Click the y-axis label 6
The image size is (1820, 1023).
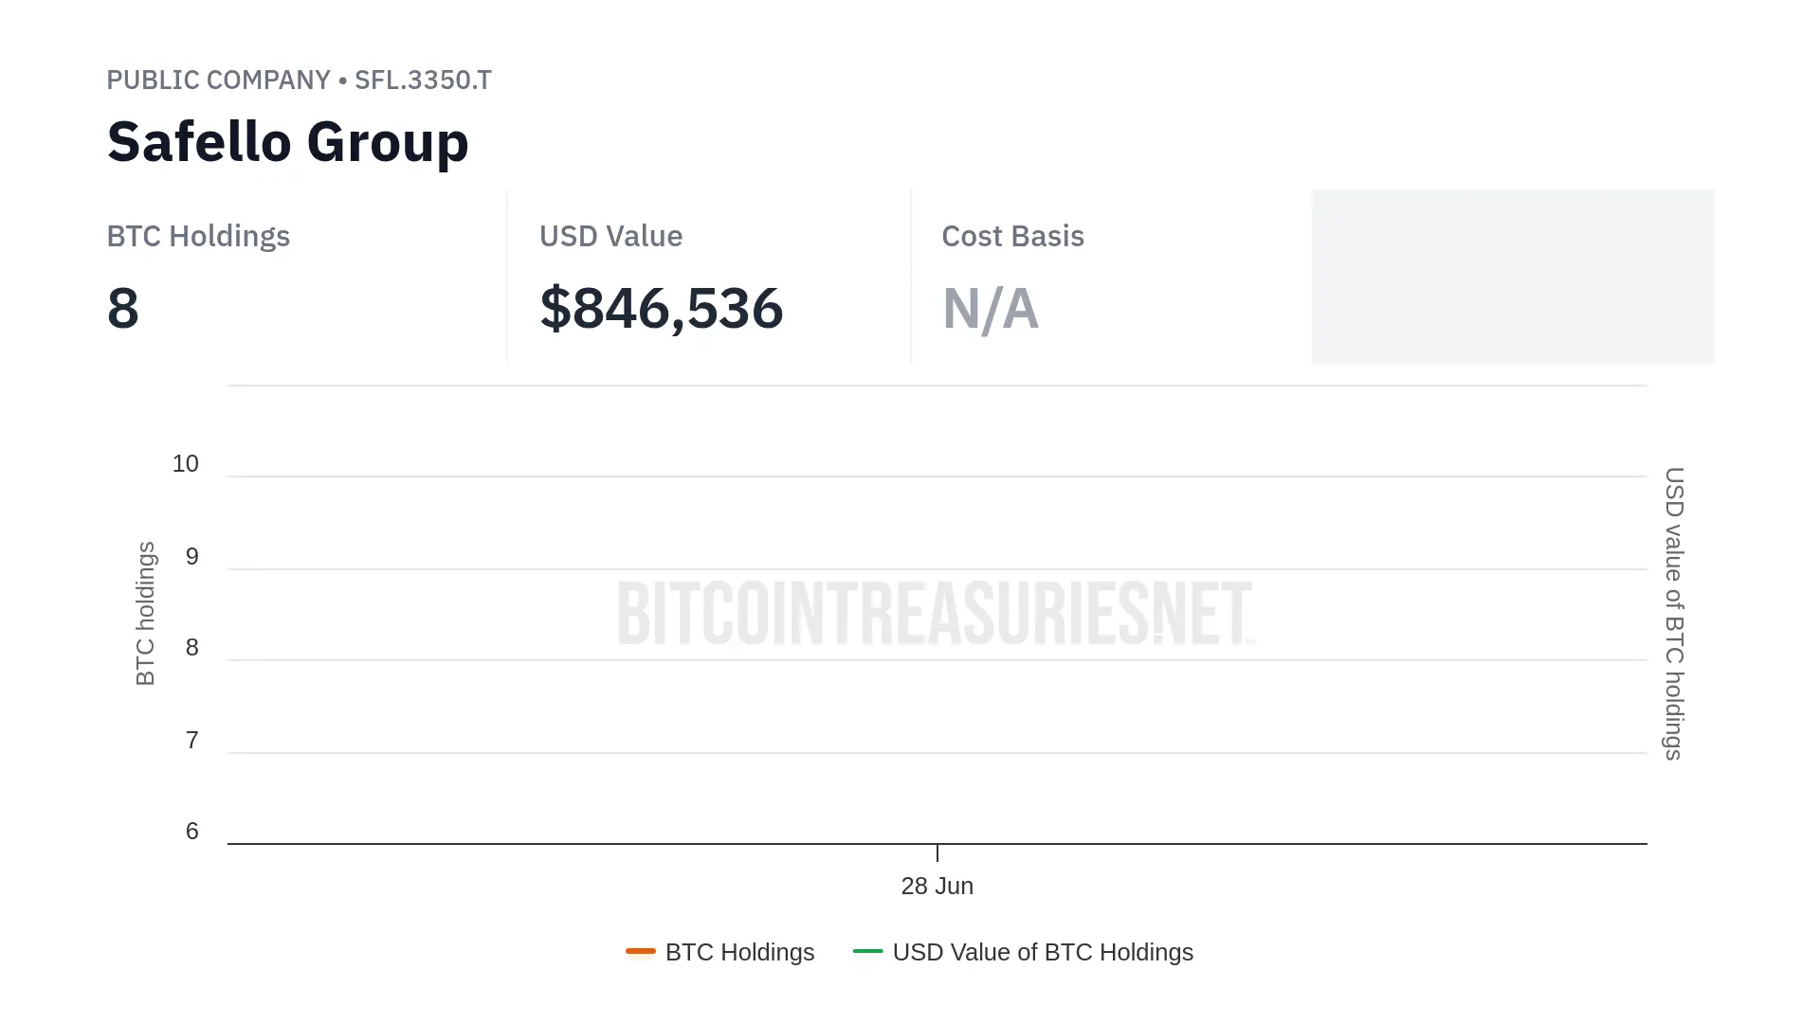[x=192, y=832]
